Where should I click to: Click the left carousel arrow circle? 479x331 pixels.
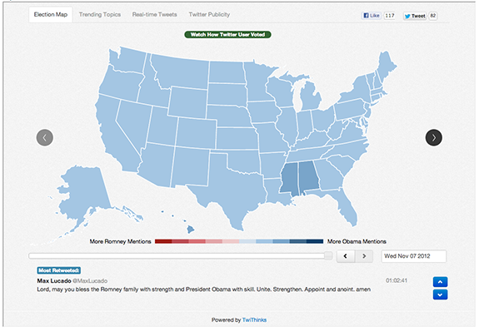pos(45,137)
